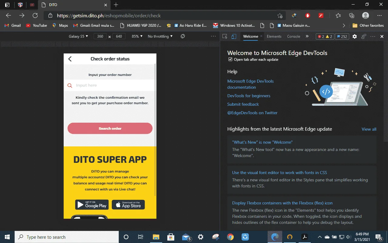Open the No throttling dropdown
Screen dimensions: 388x243
pos(160,36)
